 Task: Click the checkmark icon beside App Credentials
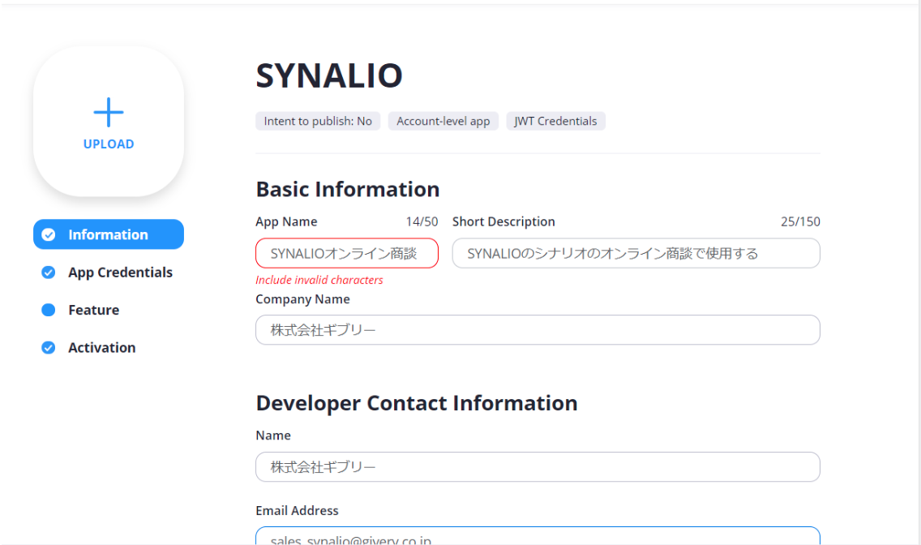[x=49, y=272]
